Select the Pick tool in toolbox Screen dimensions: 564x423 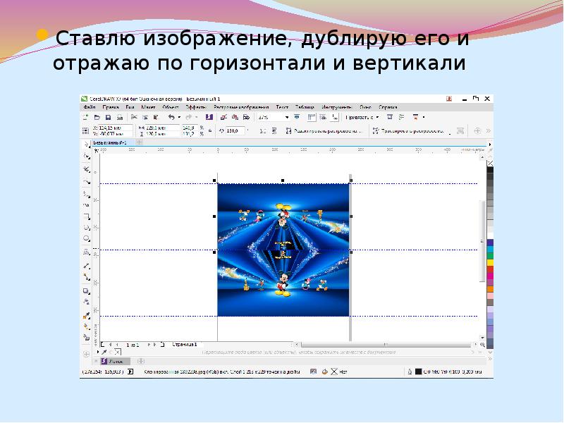87,146
